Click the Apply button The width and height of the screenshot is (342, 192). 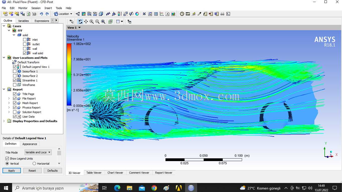[x=12, y=171]
